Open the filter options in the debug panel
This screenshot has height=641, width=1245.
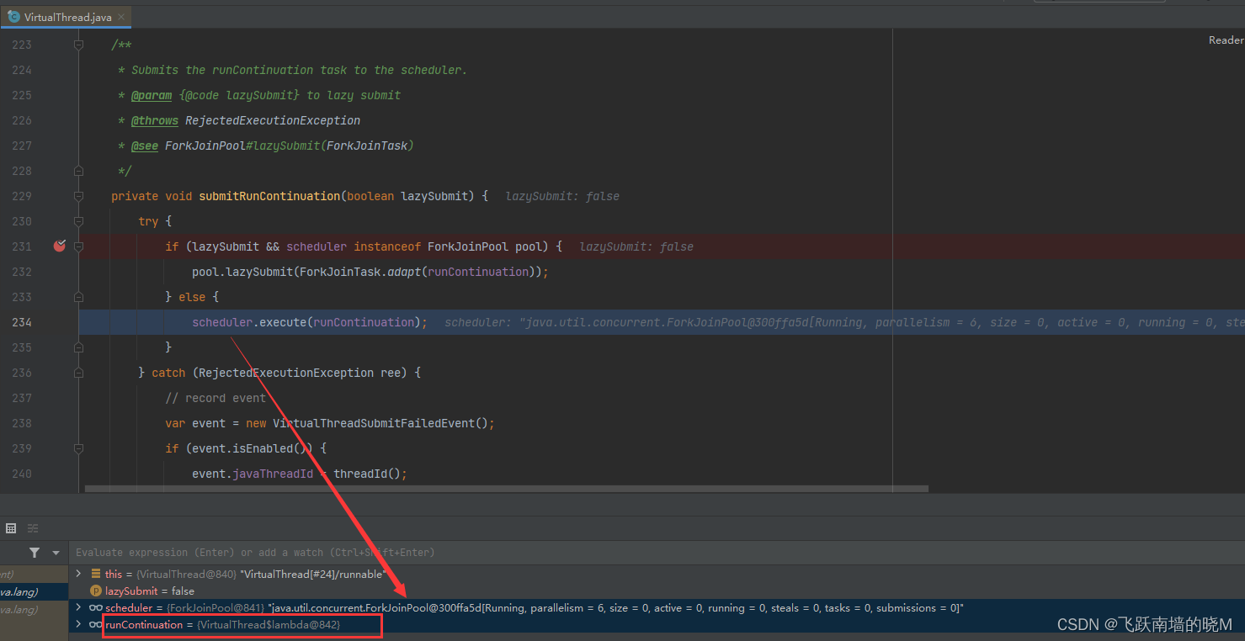[35, 552]
